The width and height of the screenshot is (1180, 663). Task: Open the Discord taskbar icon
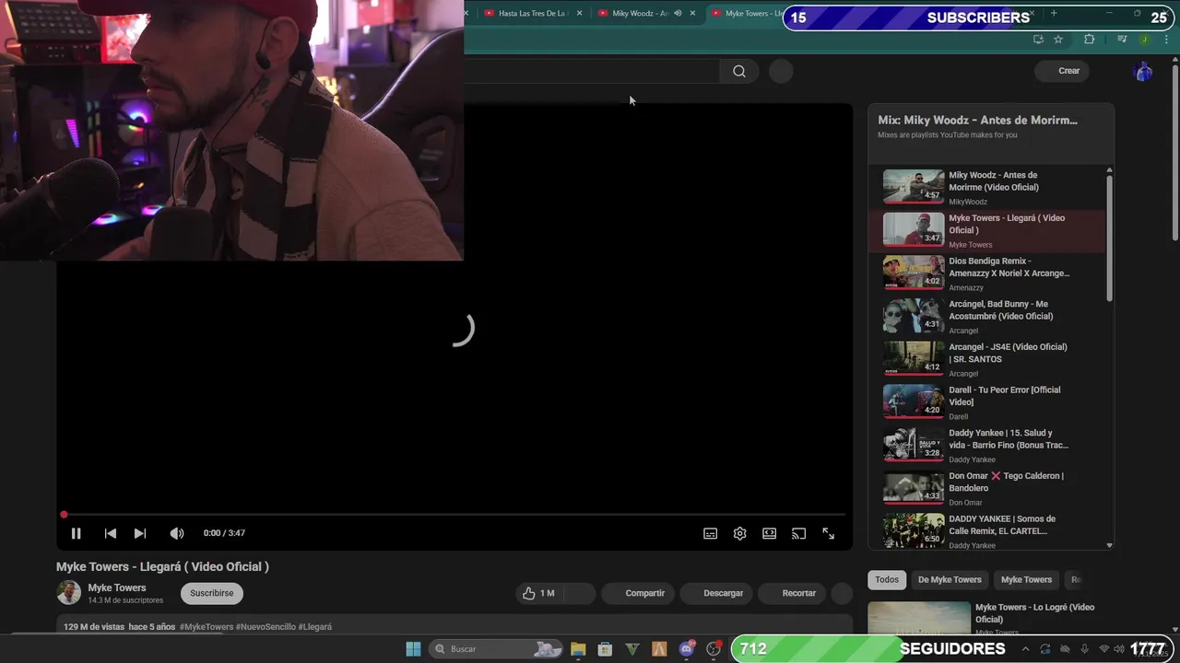tap(687, 649)
